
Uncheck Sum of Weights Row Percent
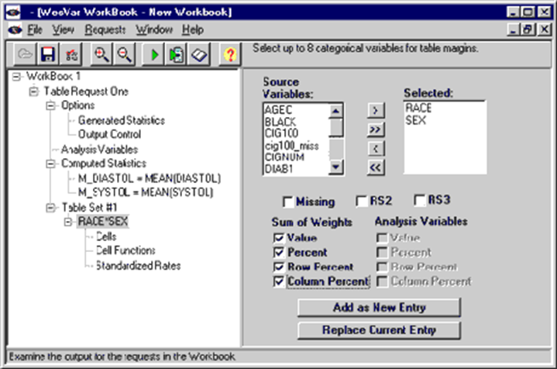(x=279, y=267)
